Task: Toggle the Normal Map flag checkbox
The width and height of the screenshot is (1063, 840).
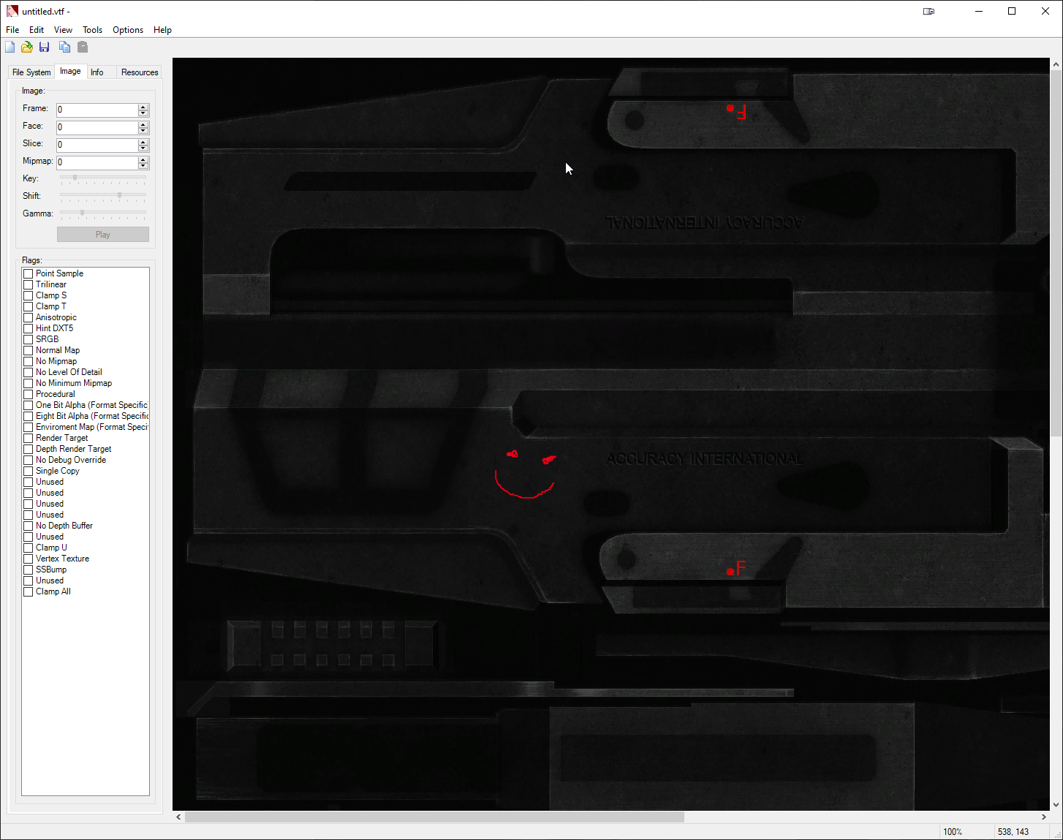Action: tap(29, 350)
